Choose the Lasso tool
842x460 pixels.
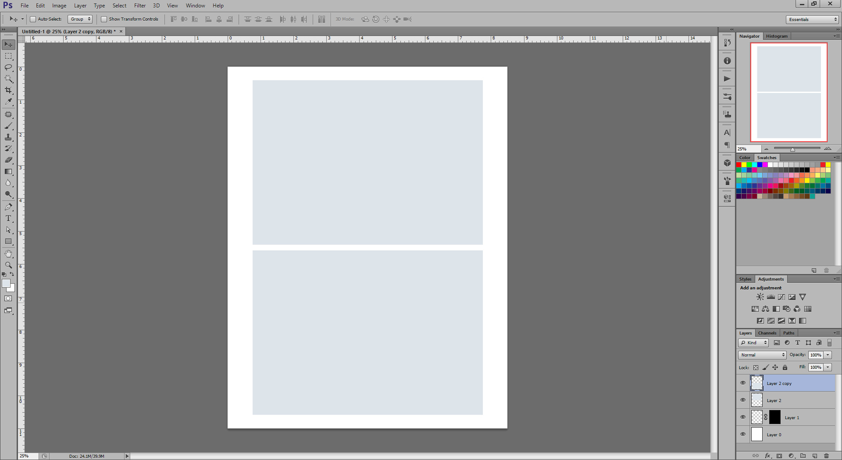[8, 68]
